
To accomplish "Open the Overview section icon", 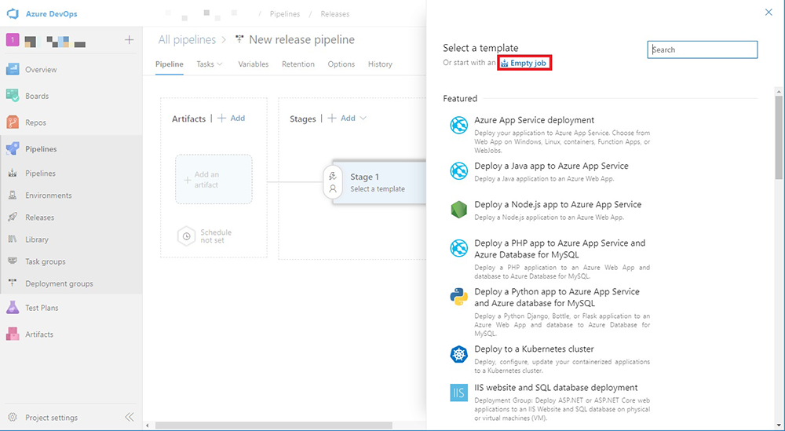I will pos(13,69).
